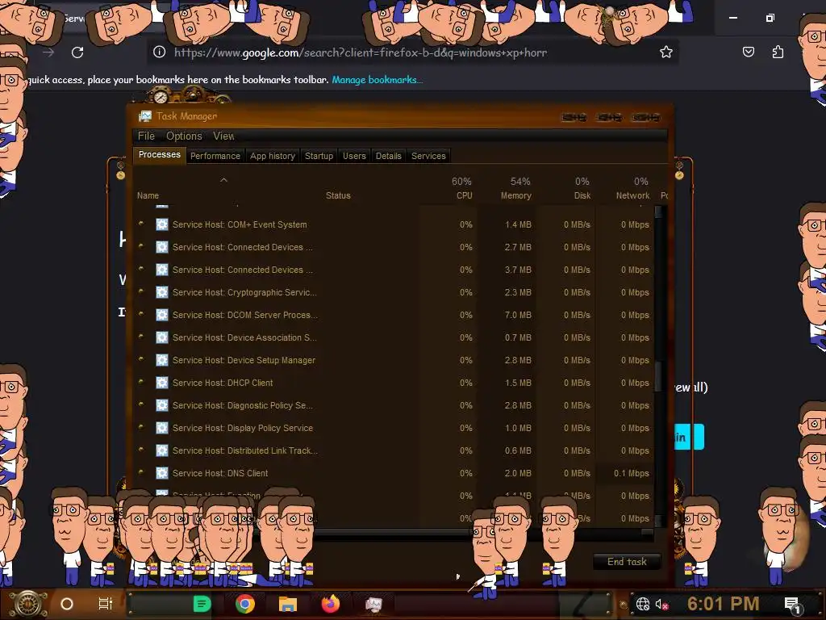Click gear icon of Distributed Link Tracking
Screen dimensions: 826x620
pos(161,450)
